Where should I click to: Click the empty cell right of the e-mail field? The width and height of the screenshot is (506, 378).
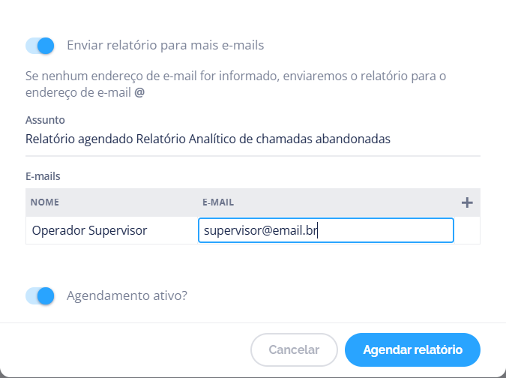point(467,230)
